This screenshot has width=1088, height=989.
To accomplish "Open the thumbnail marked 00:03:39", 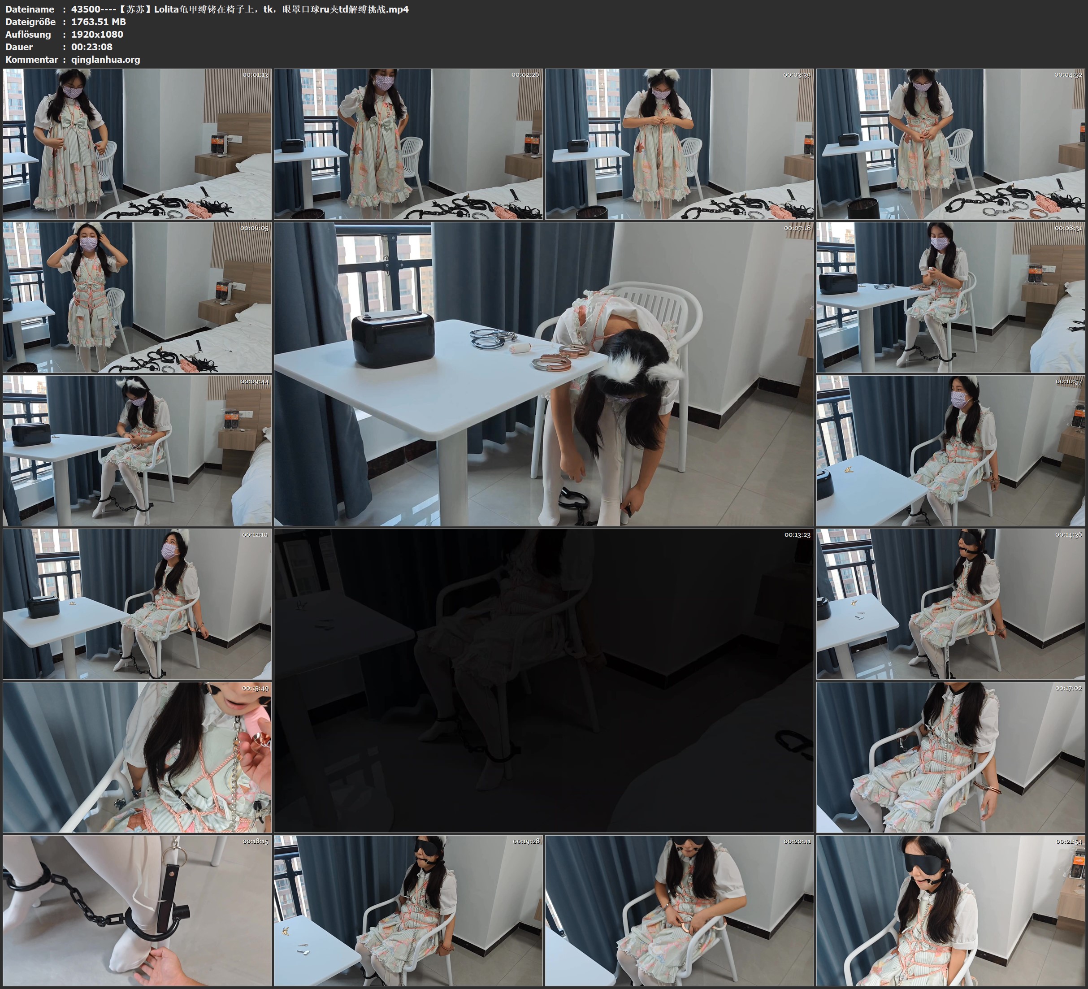I will (x=680, y=143).
